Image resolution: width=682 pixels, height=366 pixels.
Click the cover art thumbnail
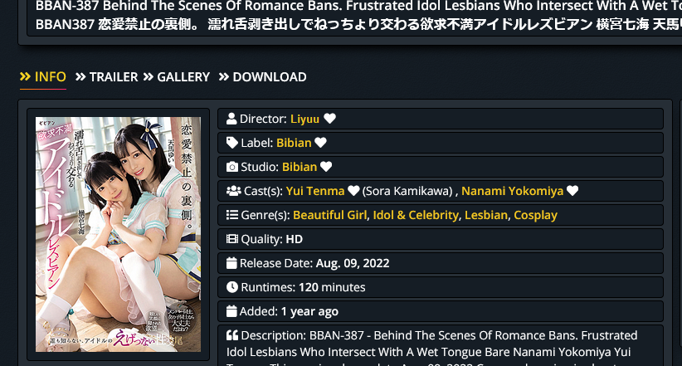pos(119,234)
